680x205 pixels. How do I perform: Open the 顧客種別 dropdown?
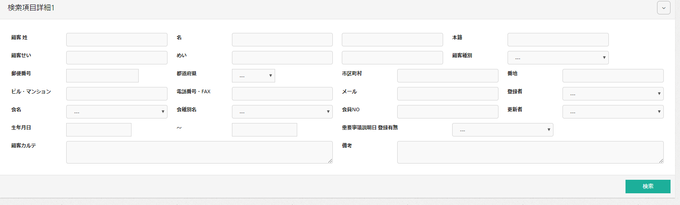pyautogui.click(x=558, y=58)
